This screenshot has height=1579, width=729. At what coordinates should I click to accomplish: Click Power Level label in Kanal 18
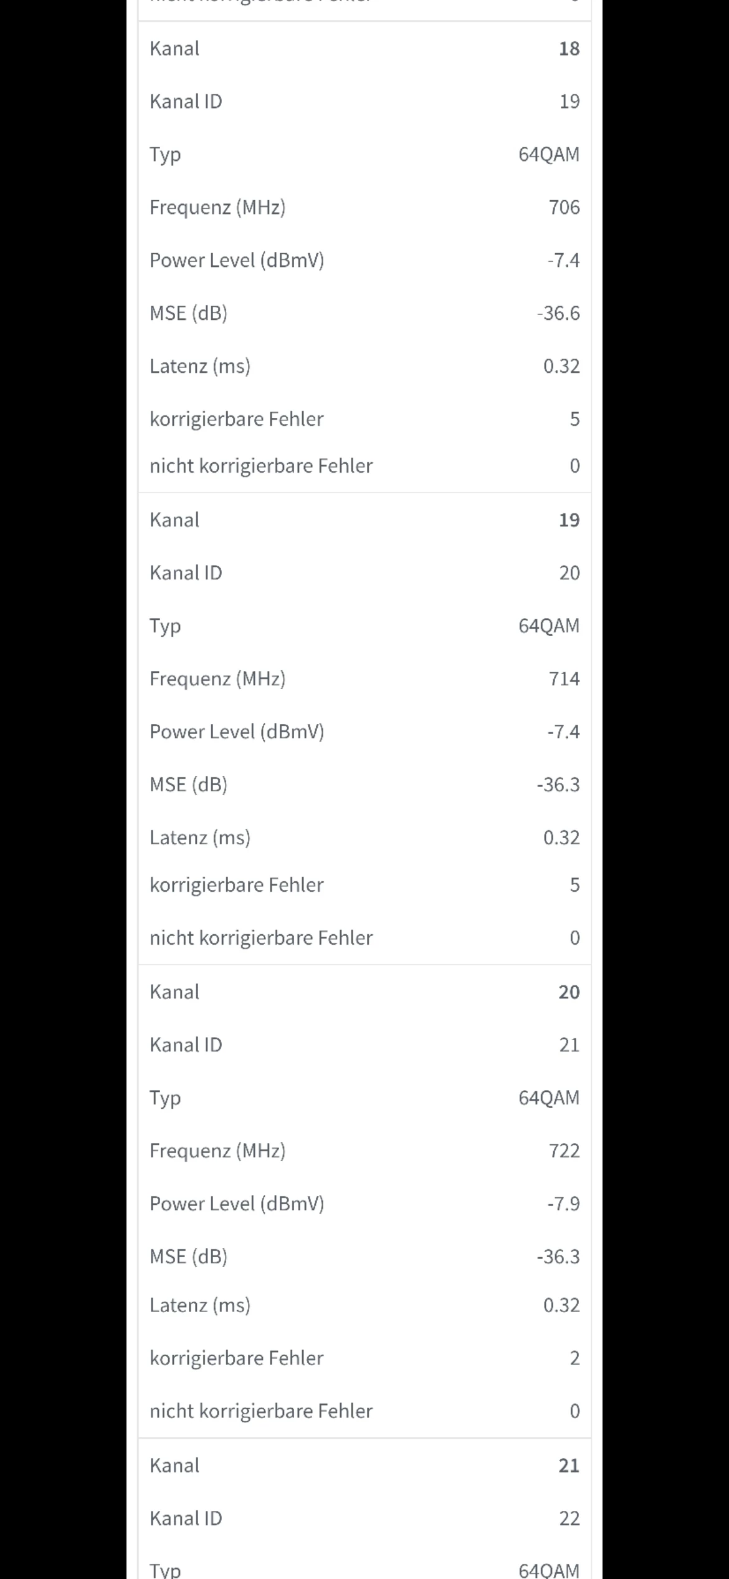coord(237,260)
